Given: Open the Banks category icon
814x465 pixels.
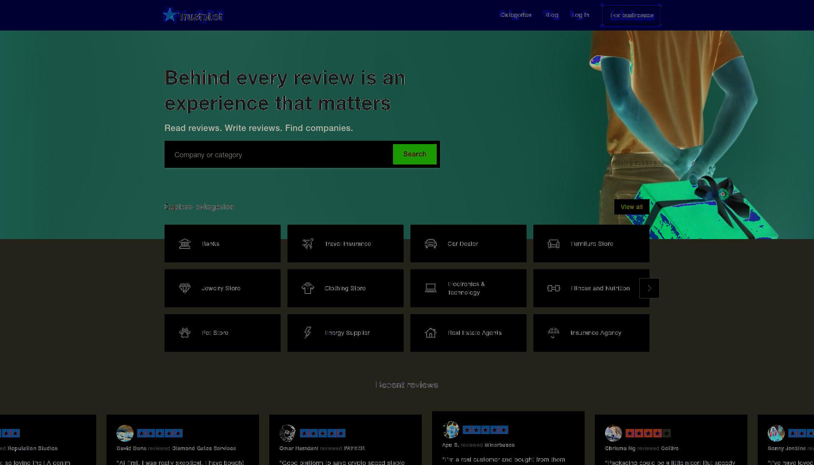Looking at the screenshot, I should click(185, 244).
